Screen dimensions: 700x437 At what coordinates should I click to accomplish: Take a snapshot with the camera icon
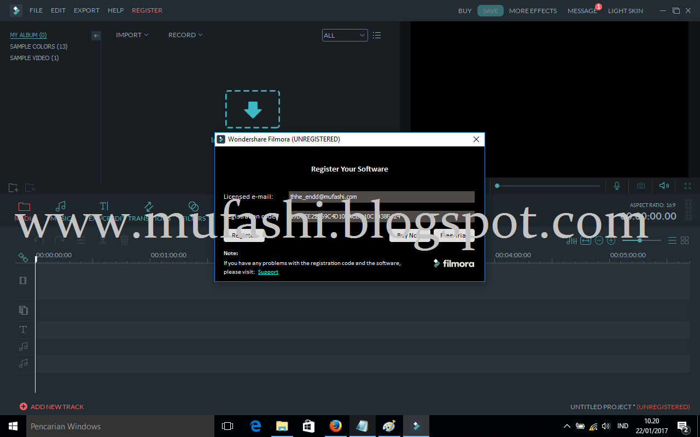[x=640, y=186]
